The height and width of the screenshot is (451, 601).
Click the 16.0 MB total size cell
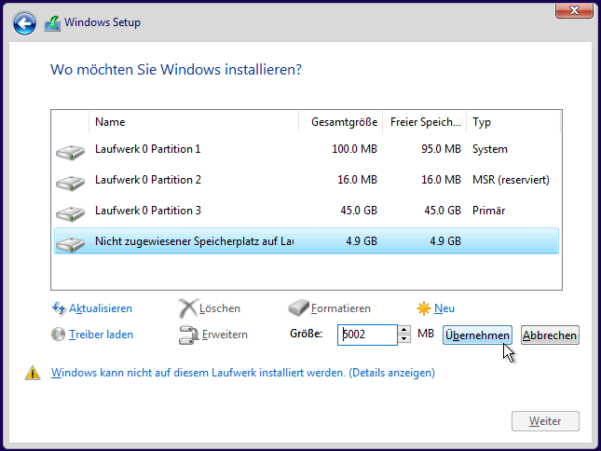click(357, 180)
